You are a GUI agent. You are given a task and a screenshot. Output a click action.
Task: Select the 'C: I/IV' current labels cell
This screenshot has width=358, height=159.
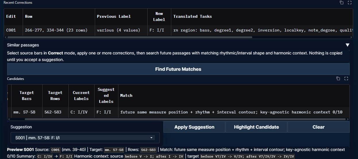pyautogui.click(x=81, y=112)
